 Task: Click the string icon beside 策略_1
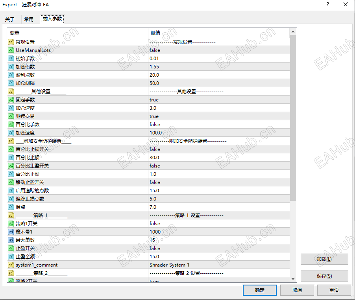[11, 215]
